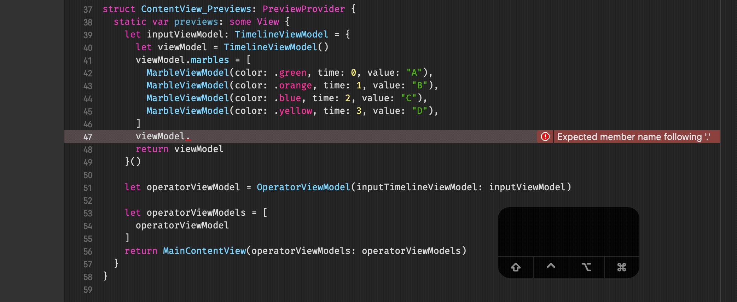This screenshot has height=302, width=737.
Task: Click 'previews' variable name on line 38
Action: (196, 22)
